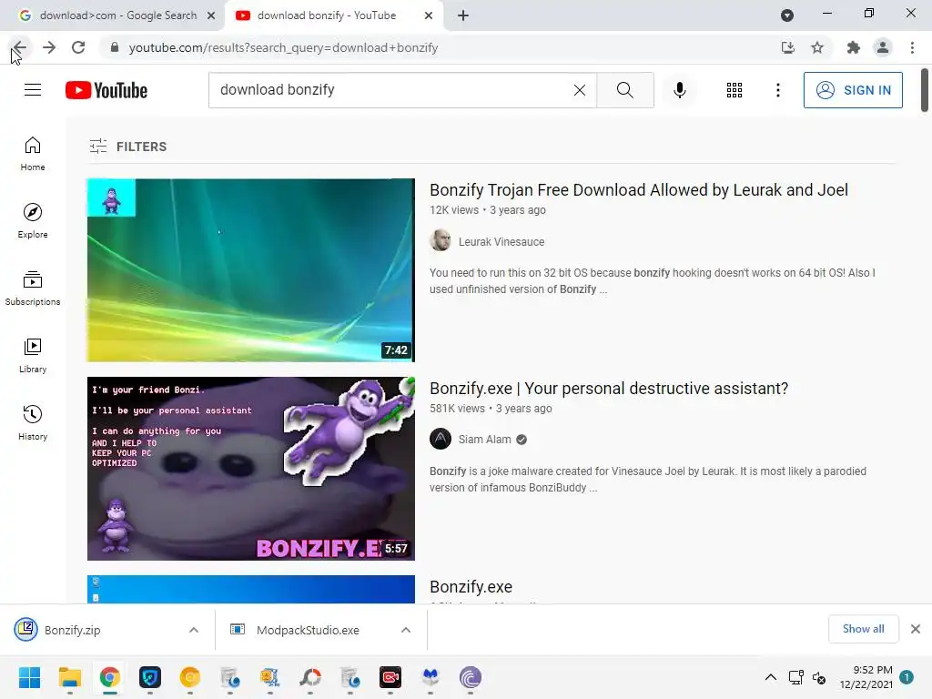Clear the search box with X
The height and width of the screenshot is (699, 932).
pyautogui.click(x=580, y=90)
